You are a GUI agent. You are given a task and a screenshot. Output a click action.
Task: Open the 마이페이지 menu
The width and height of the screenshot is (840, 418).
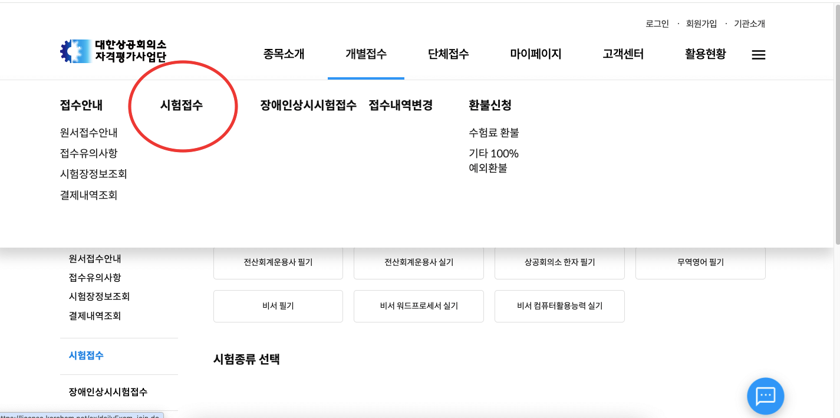tap(535, 54)
